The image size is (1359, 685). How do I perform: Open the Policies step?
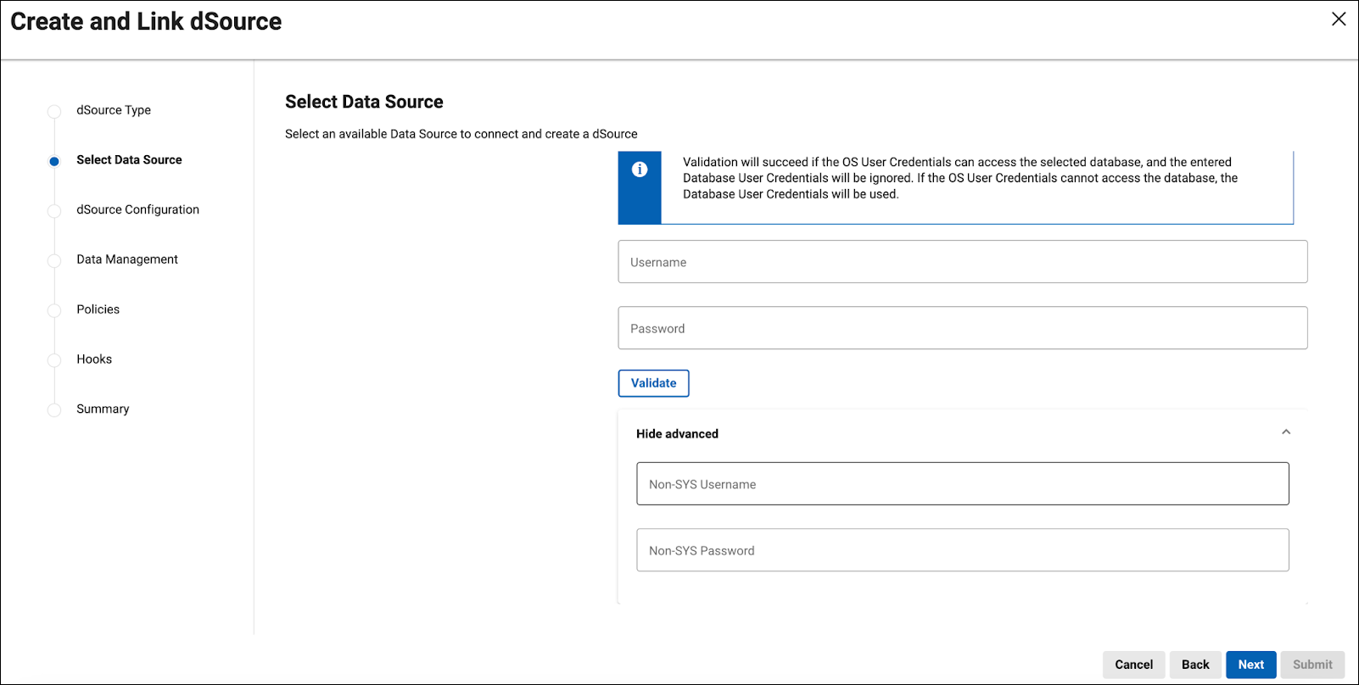[98, 309]
